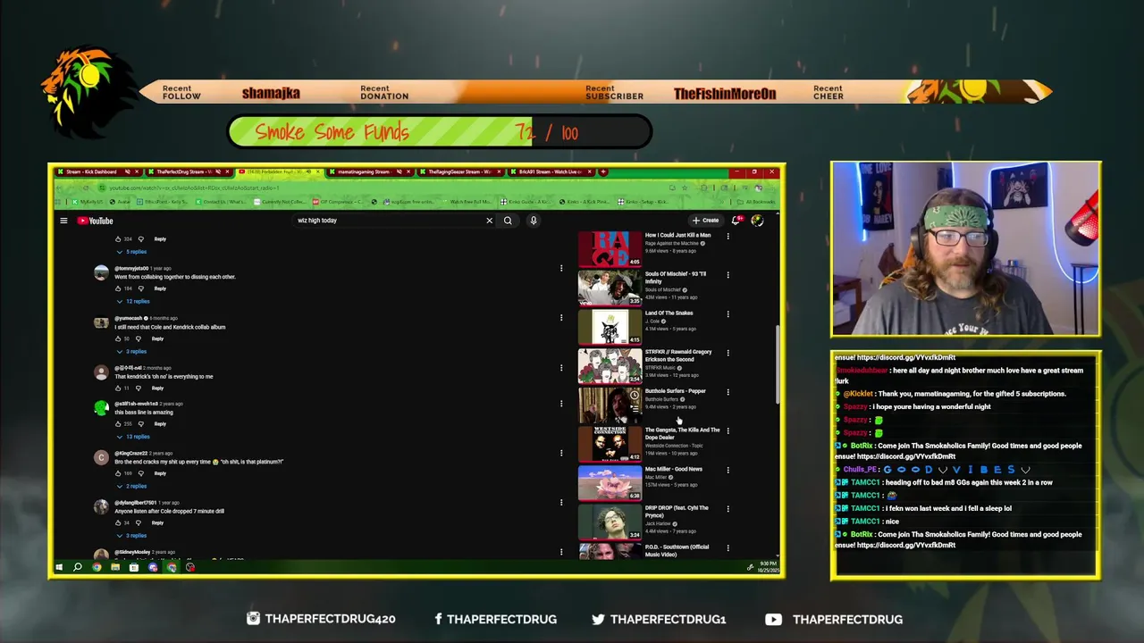The width and height of the screenshot is (1144, 643).
Task: Open options menu for @tommyjets00 comment
Action: [x=561, y=268]
